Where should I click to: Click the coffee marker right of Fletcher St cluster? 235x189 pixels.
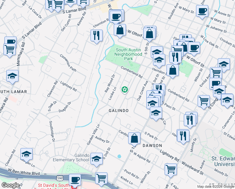click(194, 48)
